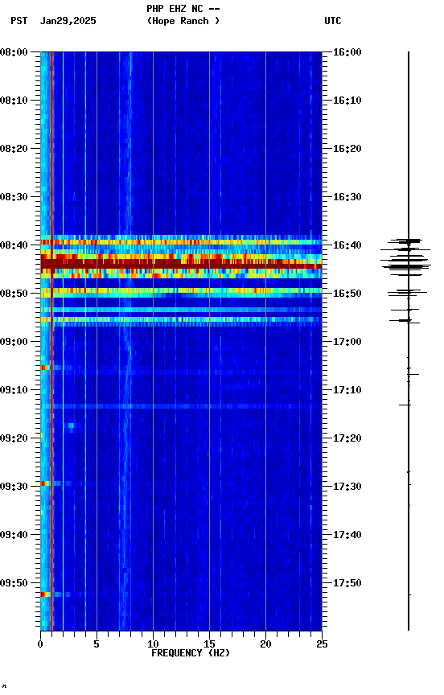Image resolution: width=444 pixels, height=695 pixels.
Task: Click the date 'Jan29,2025'
Action: (x=68, y=21)
